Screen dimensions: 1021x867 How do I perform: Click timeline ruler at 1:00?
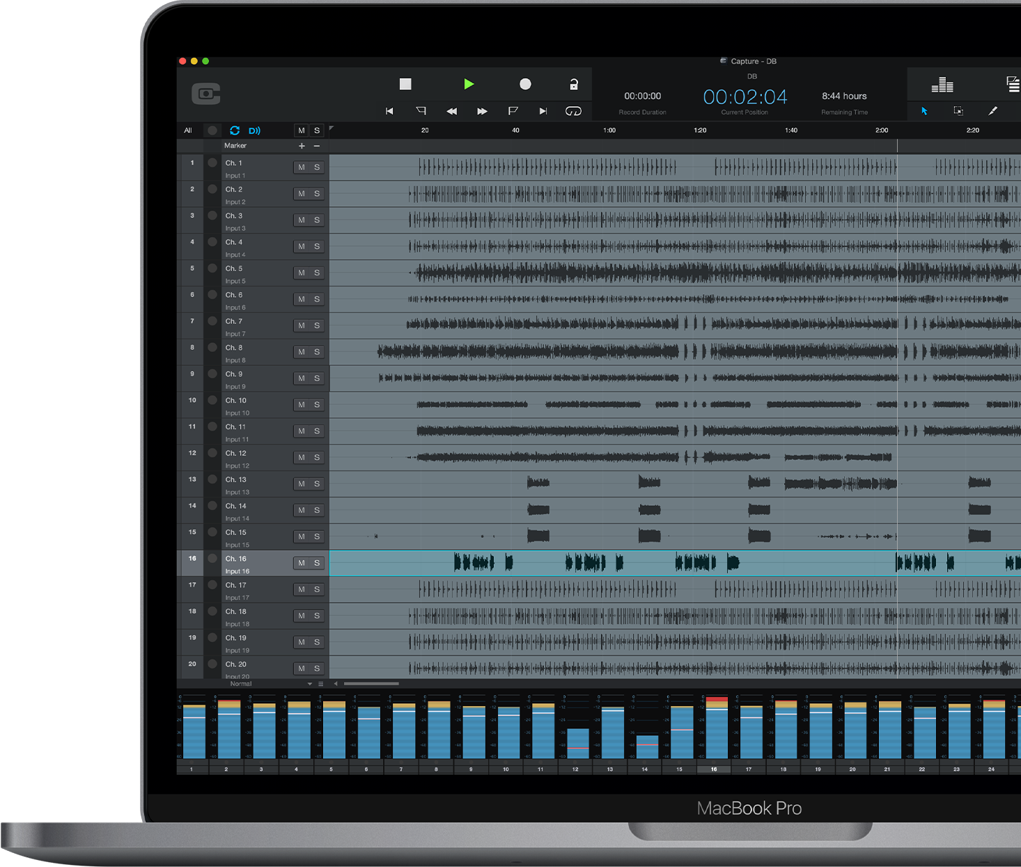(x=609, y=130)
